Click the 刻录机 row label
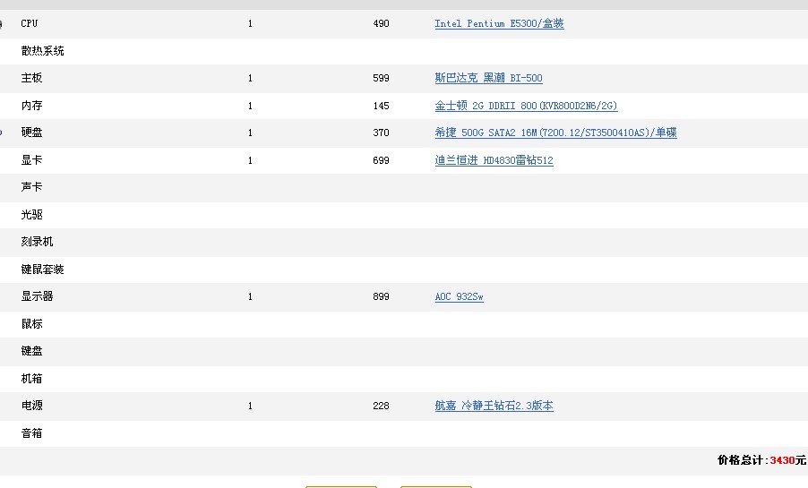The height and width of the screenshot is (488, 808). pyautogui.click(x=37, y=242)
